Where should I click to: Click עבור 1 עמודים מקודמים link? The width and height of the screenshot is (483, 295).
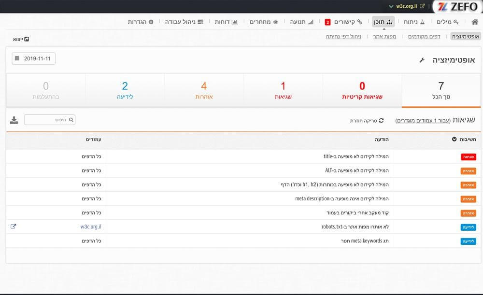click(423, 120)
